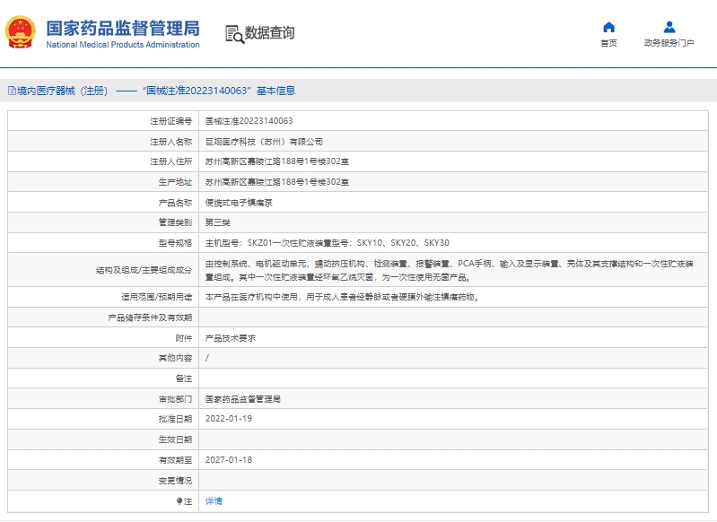The height and width of the screenshot is (522, 717).
Task: Click the 数据查询 heading text
Action: 269,34
